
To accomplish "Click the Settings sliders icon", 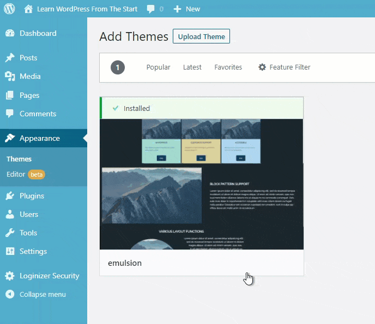I will [x=10, y=251].
